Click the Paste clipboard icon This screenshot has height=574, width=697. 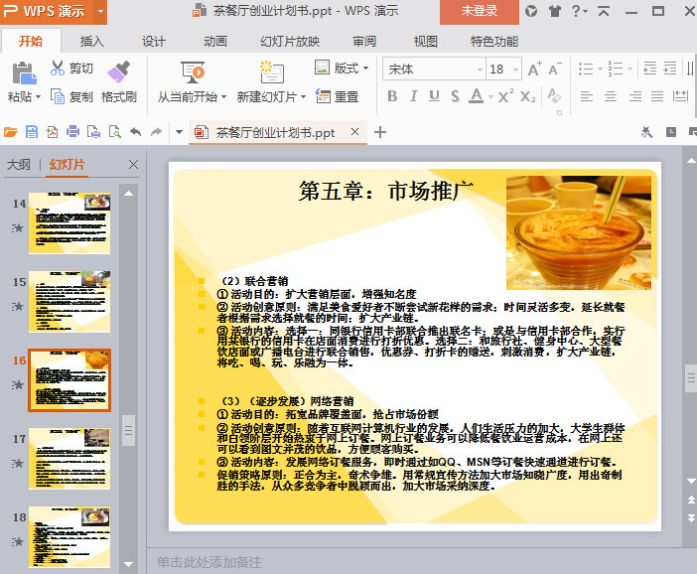pos(24,73)
